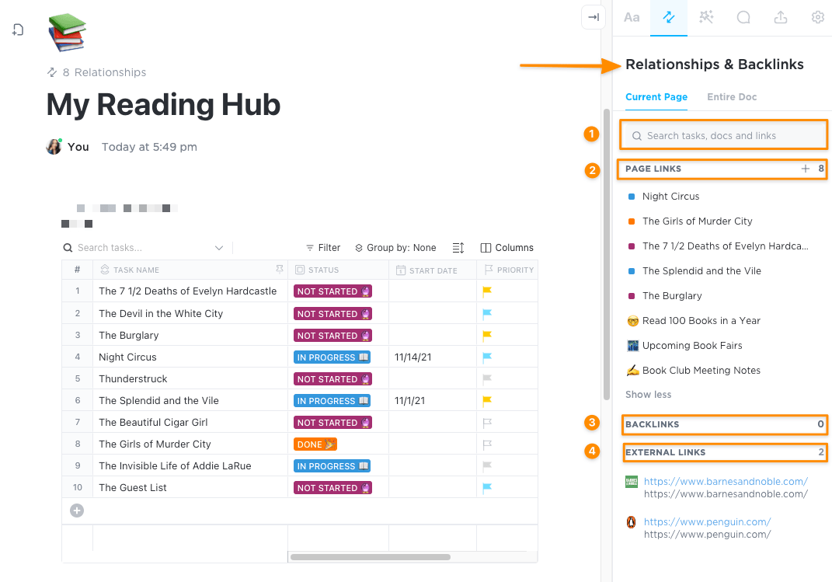This screenshot has width=832, height=582.
Task: Open the Filter option
Action: coord(323,248)
